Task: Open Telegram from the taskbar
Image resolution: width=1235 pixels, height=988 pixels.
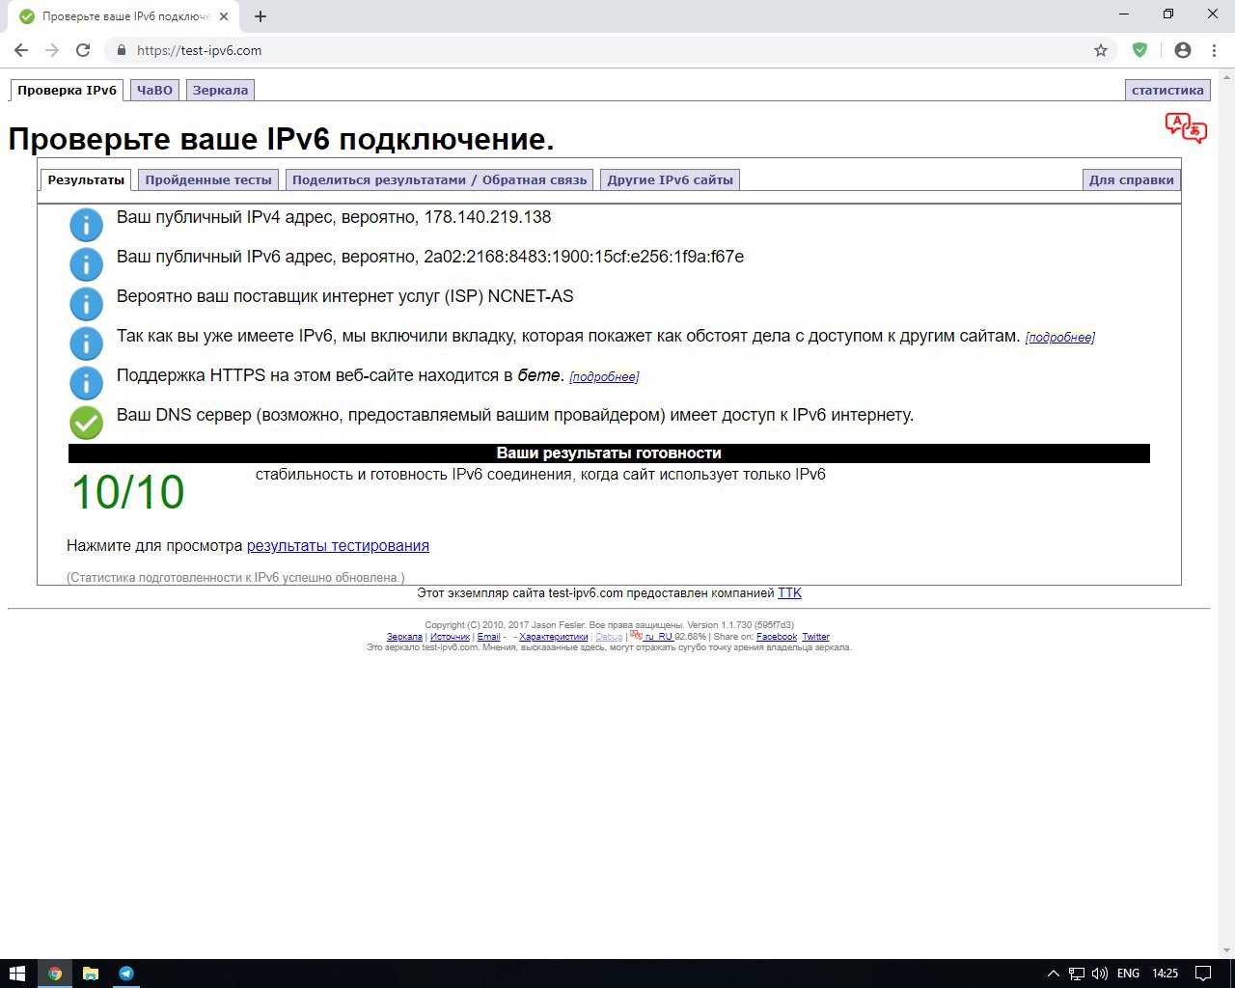Action: click(126, 974)
